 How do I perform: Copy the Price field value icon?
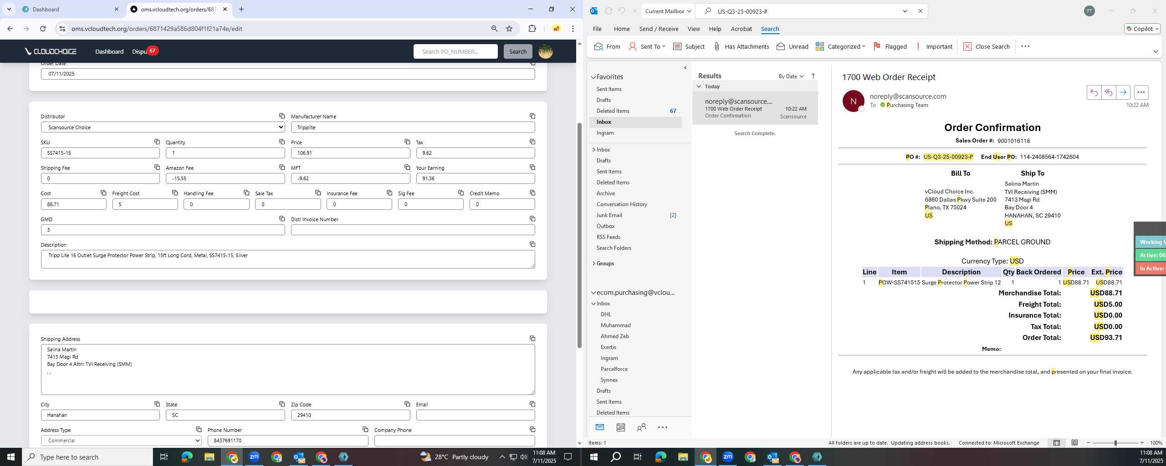407,142
